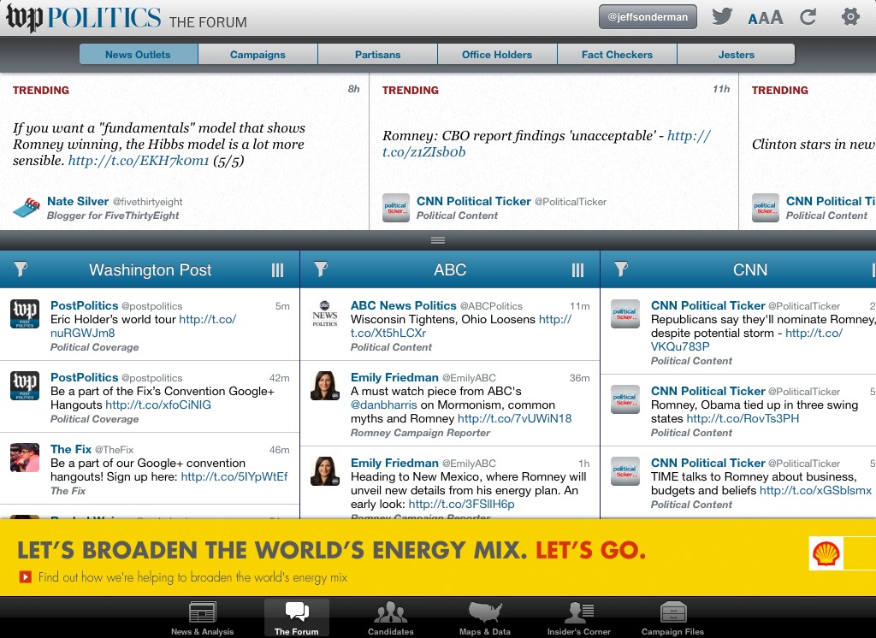Select the News Outlets filter

(138, 55)
